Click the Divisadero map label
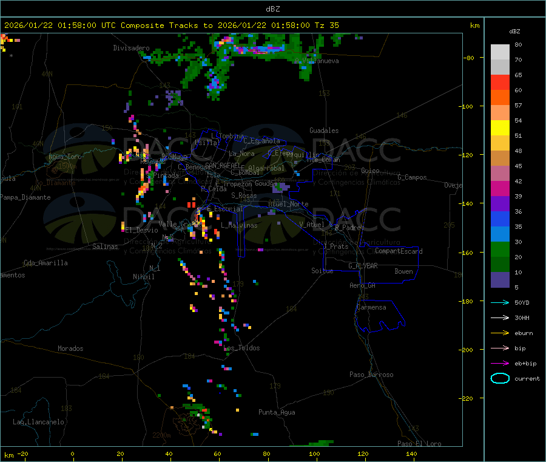This screenshot has height=462, width=546. (x=131, y=48)
